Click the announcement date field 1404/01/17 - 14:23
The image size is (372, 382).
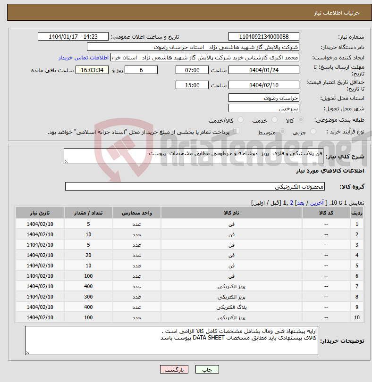(x=73, y=36)
